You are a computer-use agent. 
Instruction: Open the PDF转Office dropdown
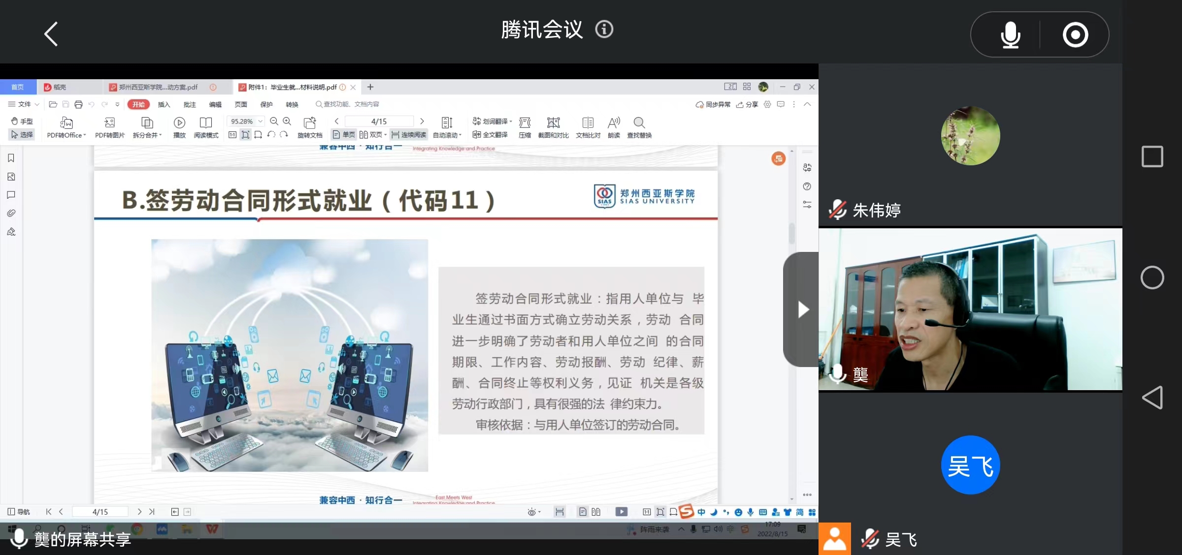tap(66, 128)
